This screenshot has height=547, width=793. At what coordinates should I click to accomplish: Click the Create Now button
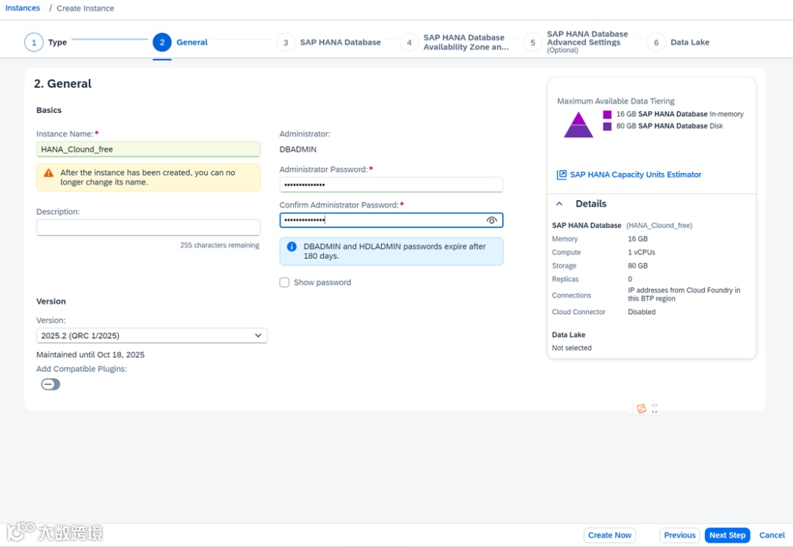pos(609,535)
